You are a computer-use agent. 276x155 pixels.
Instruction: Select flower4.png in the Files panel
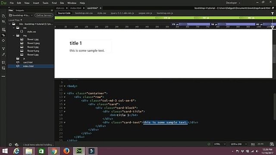point(33,51)
